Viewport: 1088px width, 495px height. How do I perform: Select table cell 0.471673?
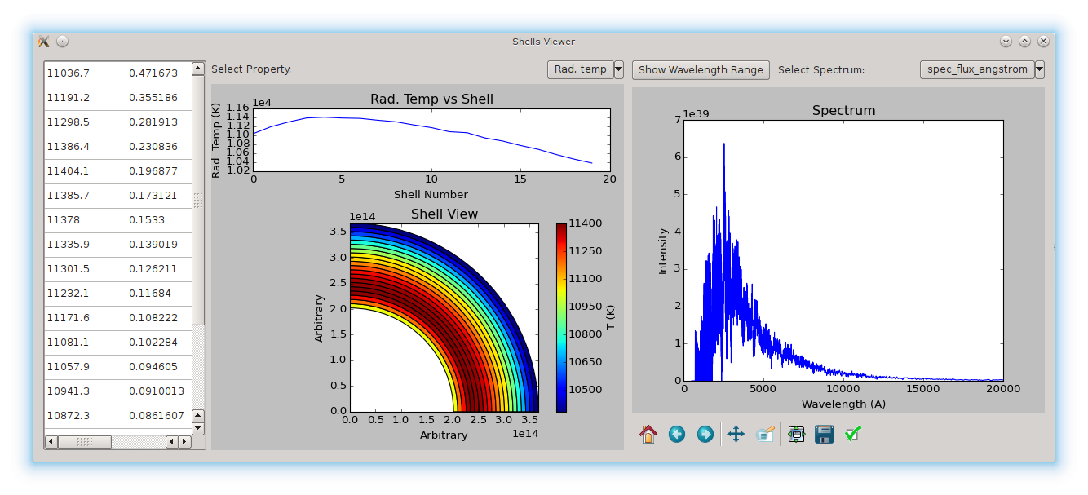tap(159, 73)
